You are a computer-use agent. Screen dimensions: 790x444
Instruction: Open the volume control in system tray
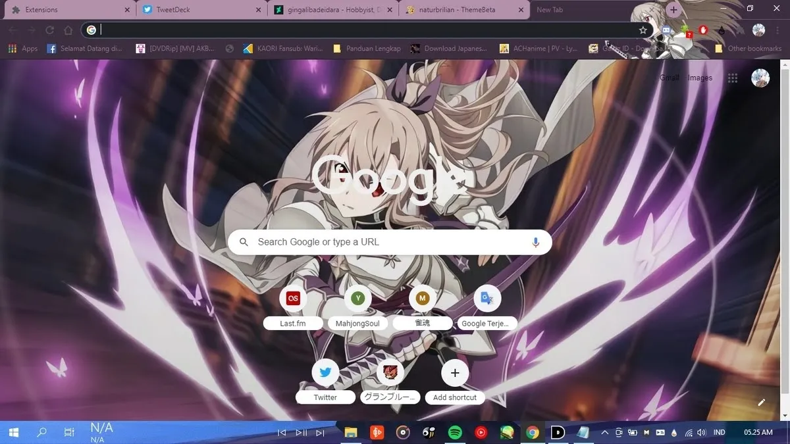[702, 432]
